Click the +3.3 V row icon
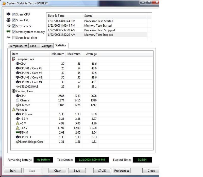203x177 pixels. [x=18, y=119]
